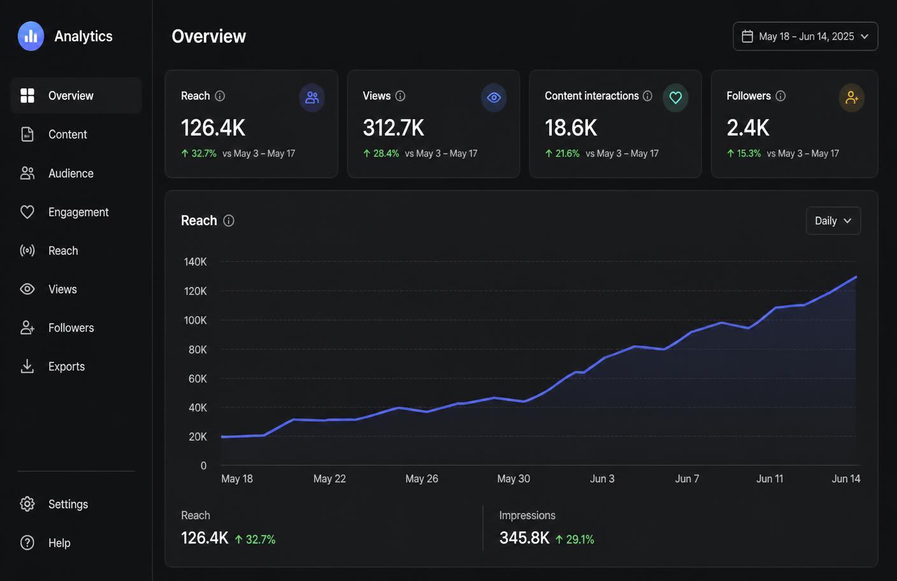Navigate to the Audience section
897x581 pixels.
pos(76,173)
